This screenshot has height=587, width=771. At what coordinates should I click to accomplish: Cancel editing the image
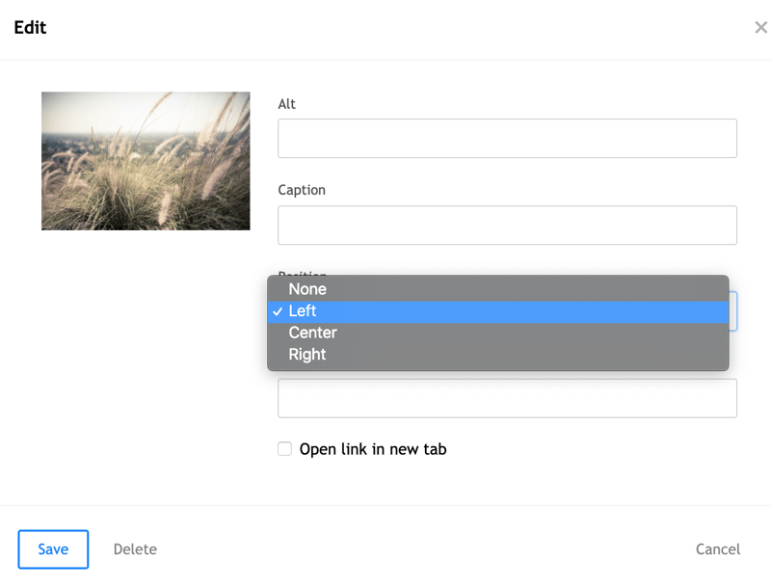718,549
